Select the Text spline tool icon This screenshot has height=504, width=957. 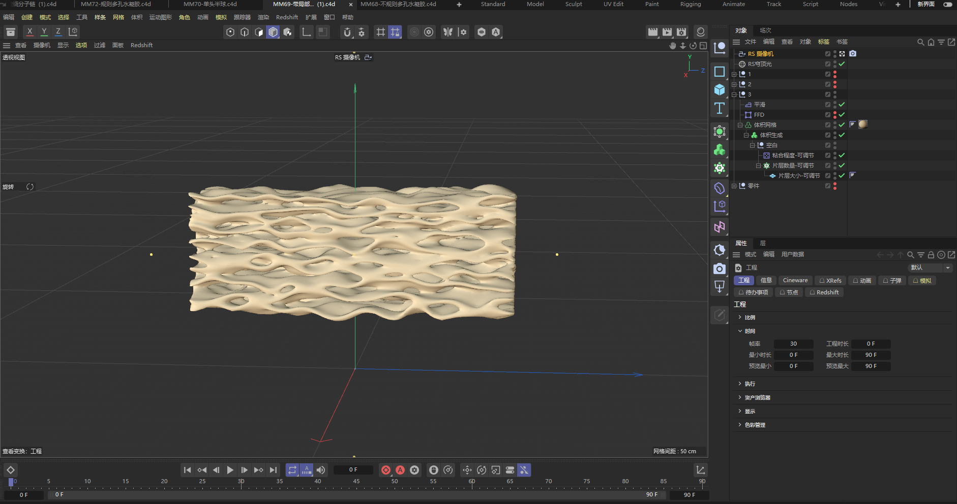click(x=720, y=108)
